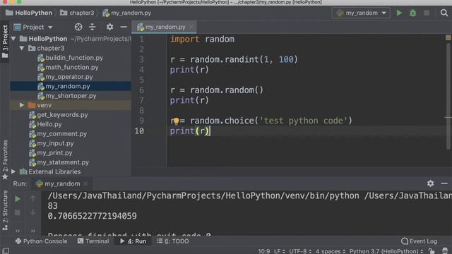Toggle read-only lock icon in status bar

[x=432, y=251]
